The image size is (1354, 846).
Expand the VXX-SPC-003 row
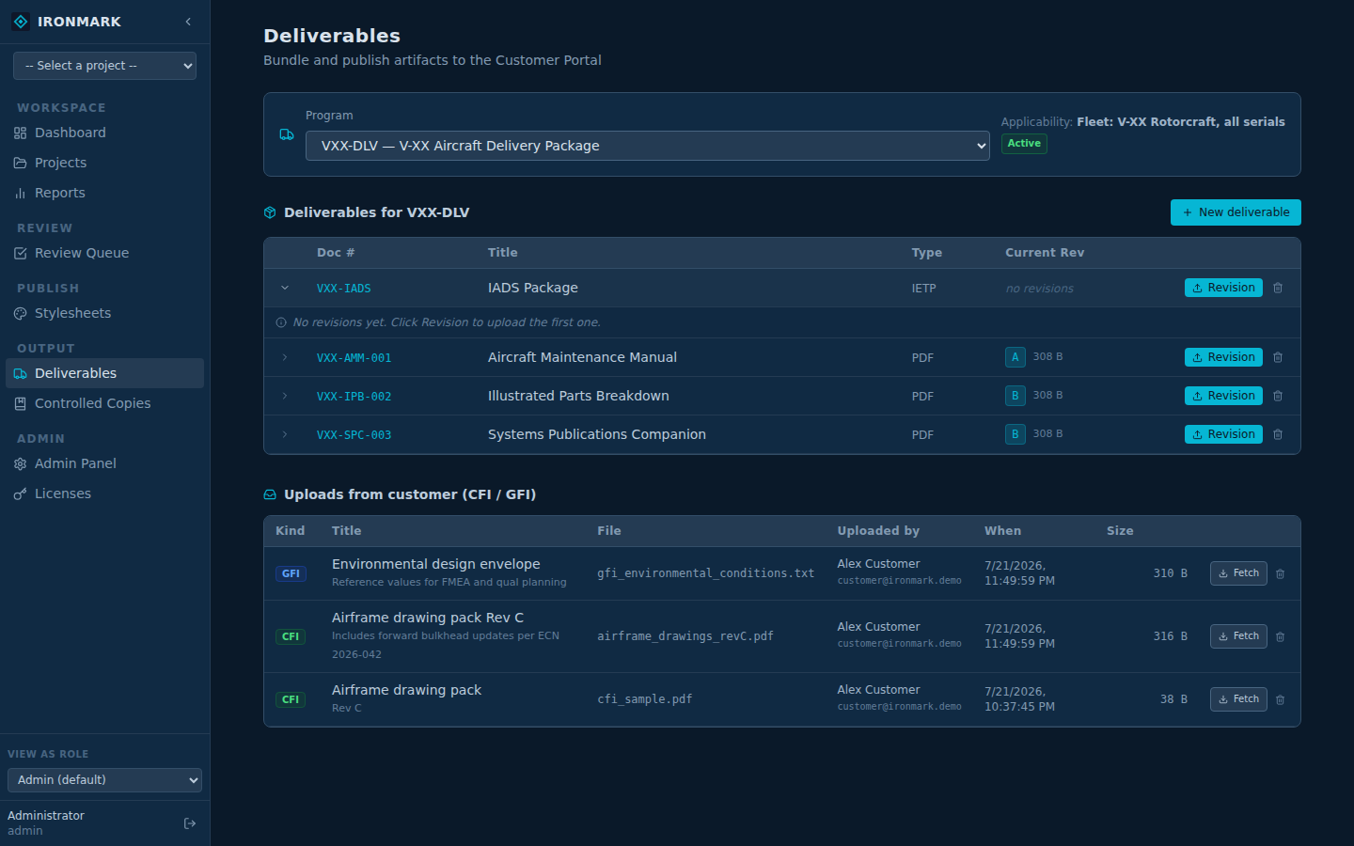coord(285,434)
